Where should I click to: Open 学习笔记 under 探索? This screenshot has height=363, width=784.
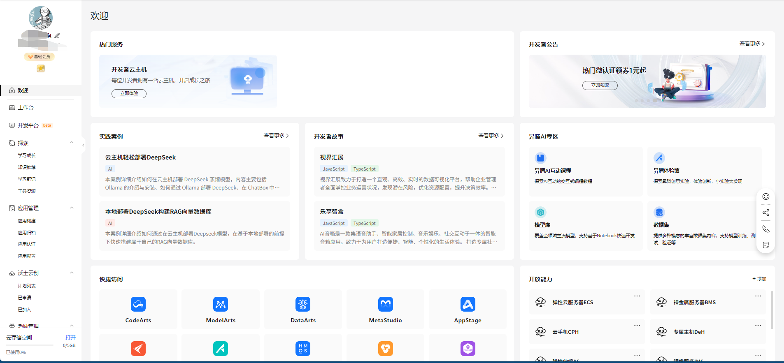point(27,179)
